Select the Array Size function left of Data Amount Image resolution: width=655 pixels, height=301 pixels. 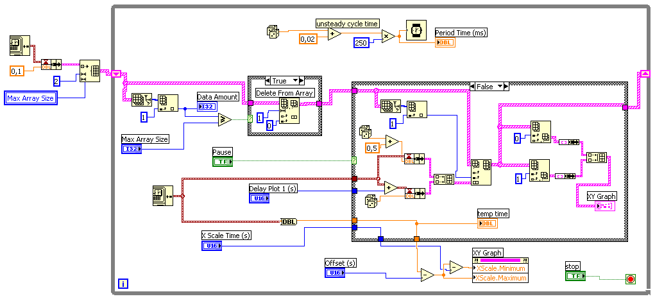click(142, 99)
